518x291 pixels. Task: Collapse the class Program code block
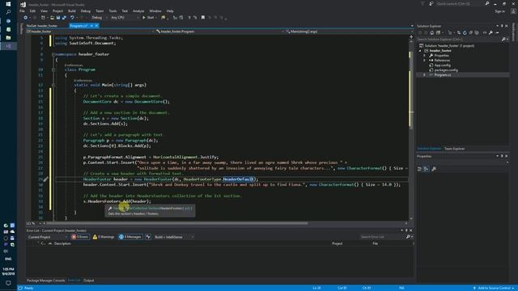pos(53,70)
